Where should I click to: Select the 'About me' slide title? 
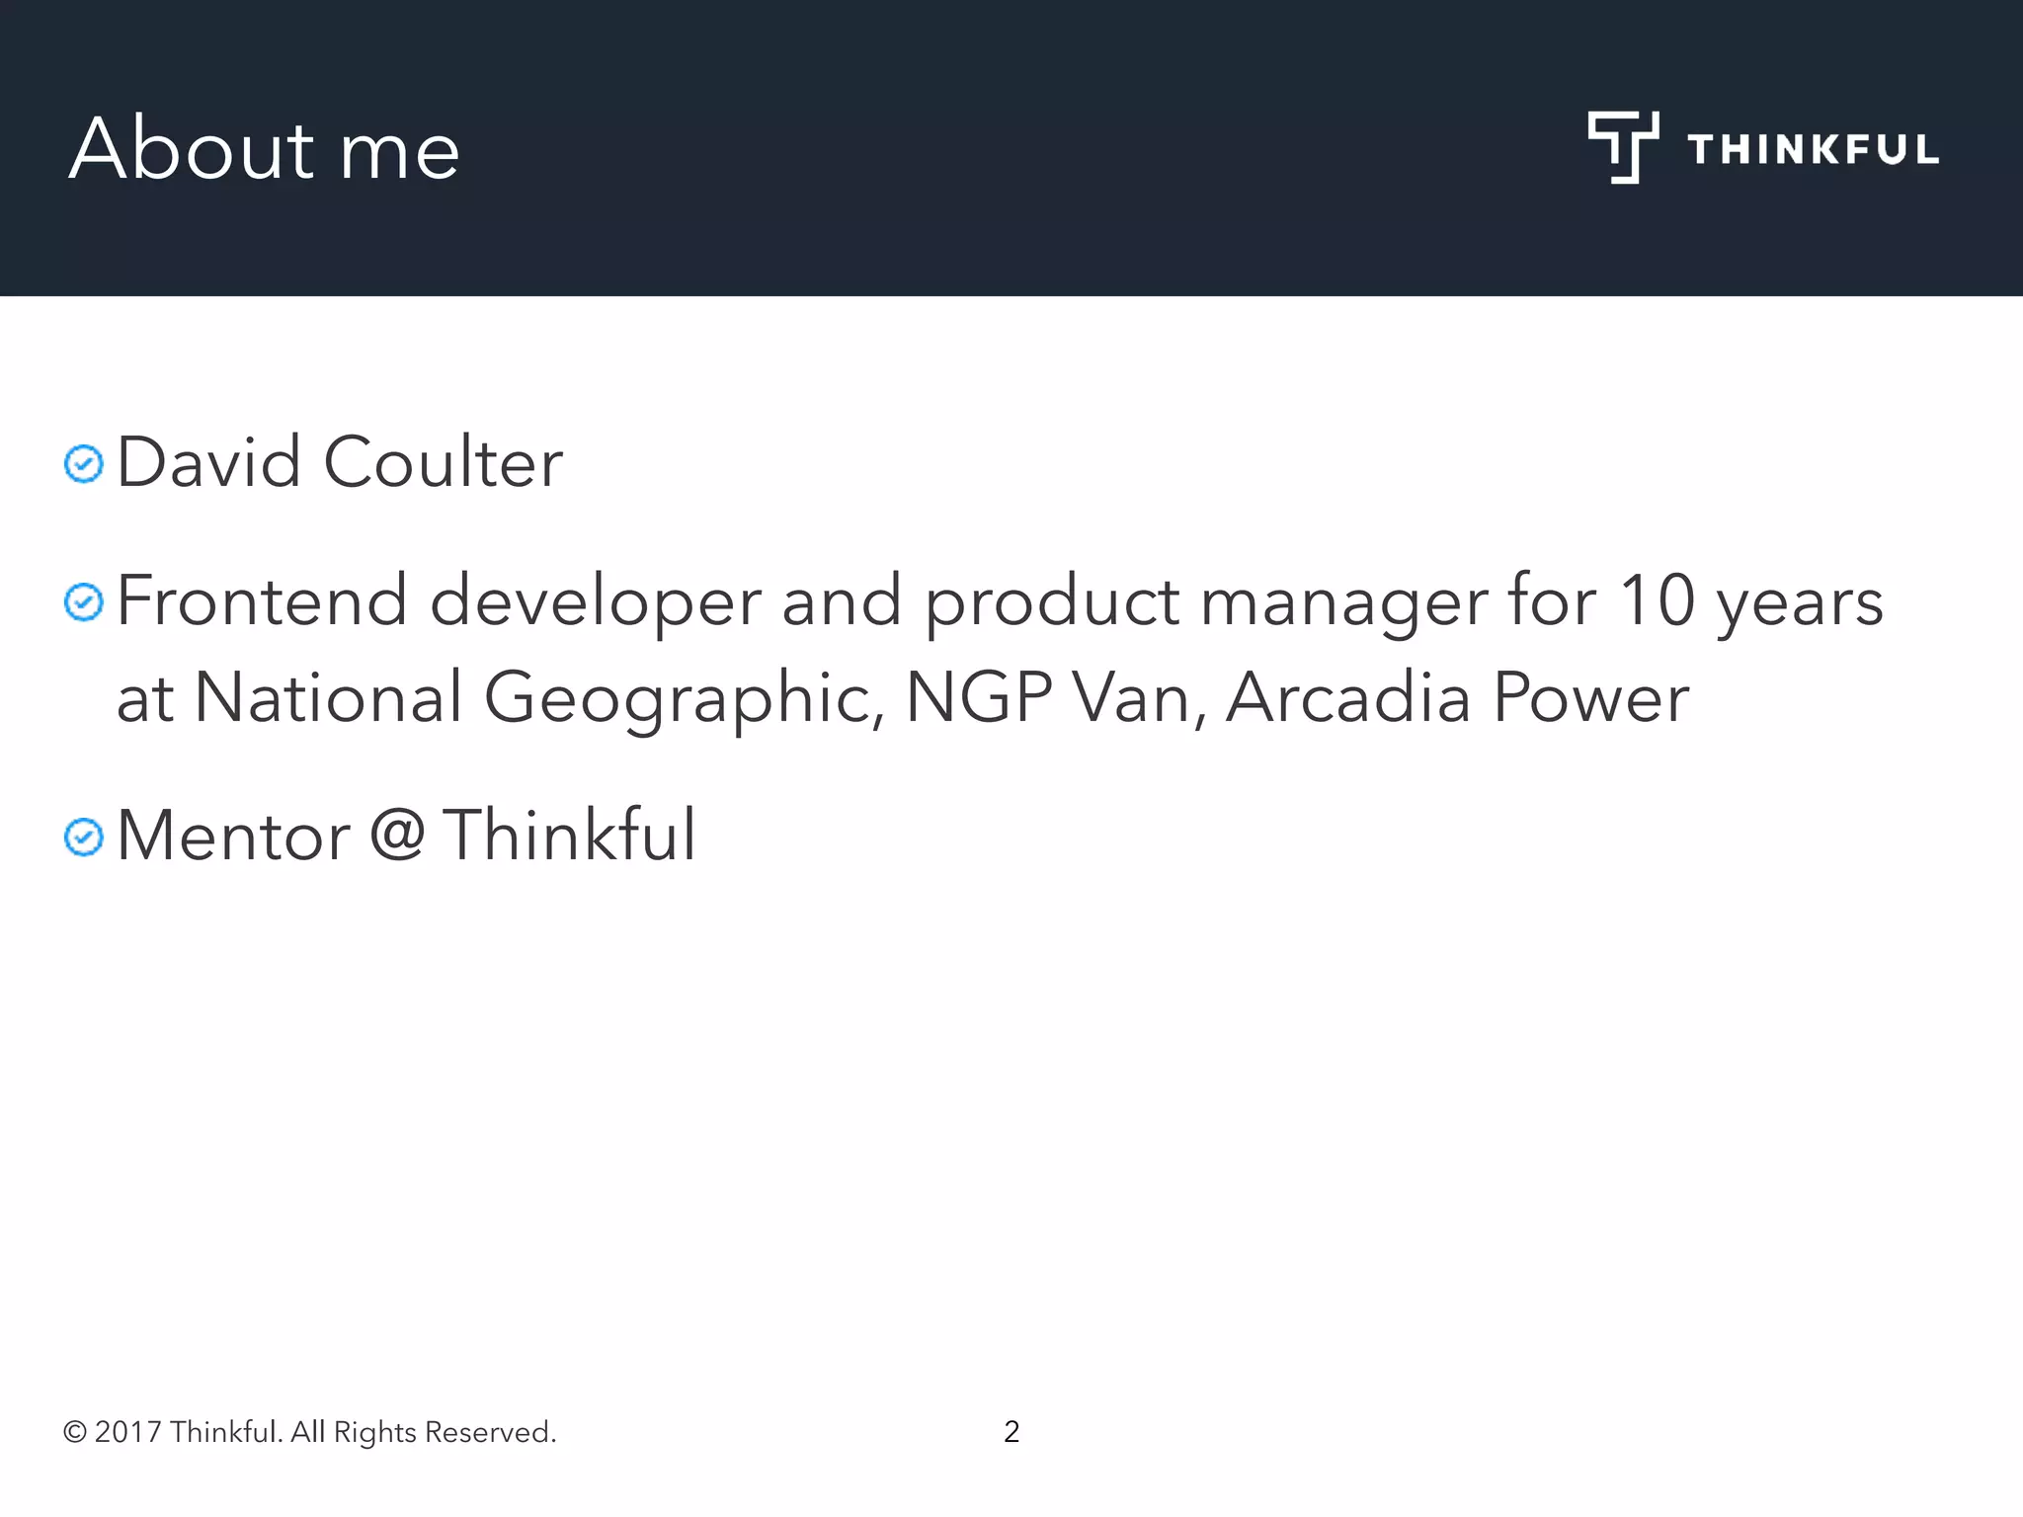(265, 150)
